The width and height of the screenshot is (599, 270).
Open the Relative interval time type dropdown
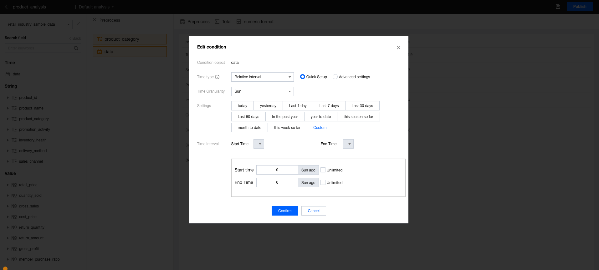point(262,77)
